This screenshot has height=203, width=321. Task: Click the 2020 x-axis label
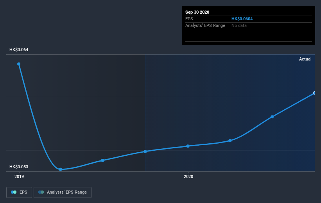pos(188,176)
